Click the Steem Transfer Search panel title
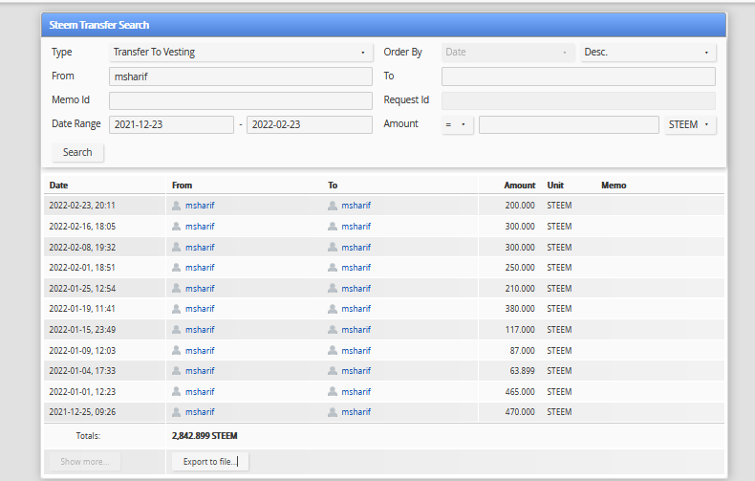The height and width of the screenshot is (481, 755). (99, 25)
